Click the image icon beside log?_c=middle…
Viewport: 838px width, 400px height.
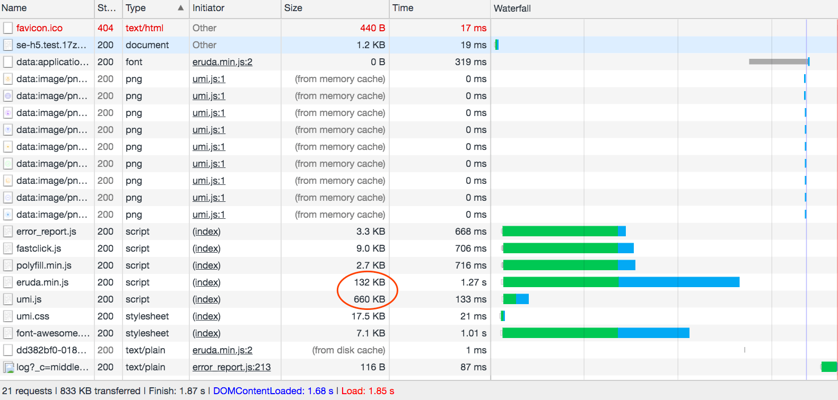(x=8, y=367)
